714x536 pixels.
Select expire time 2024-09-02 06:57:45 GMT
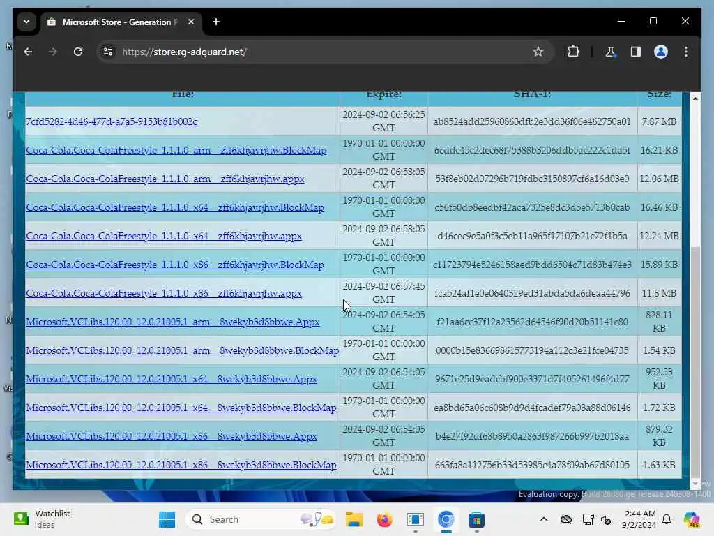[383, 293]
